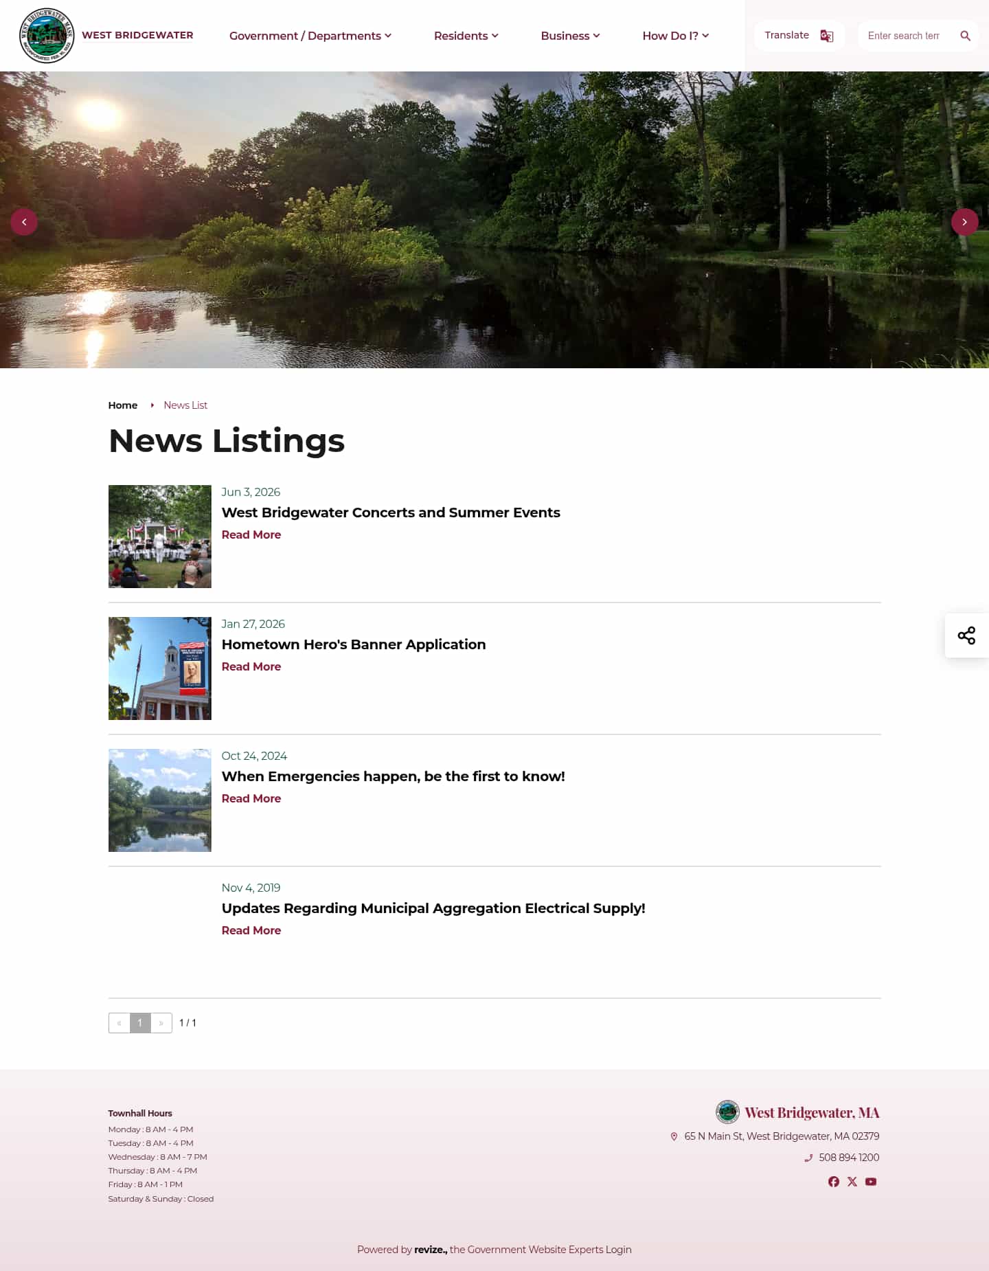Viewport: 989px width, 1271px height.
Task: Click Friday : 8 AM - 1 PM text
Action: pyautogui.click(x=145, y=1184)
